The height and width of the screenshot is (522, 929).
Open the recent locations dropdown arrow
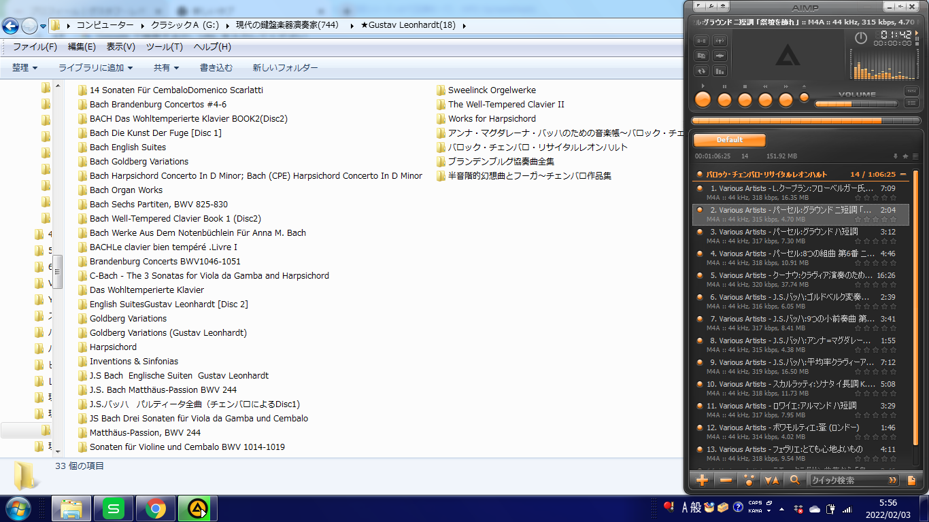coord(43,27)
